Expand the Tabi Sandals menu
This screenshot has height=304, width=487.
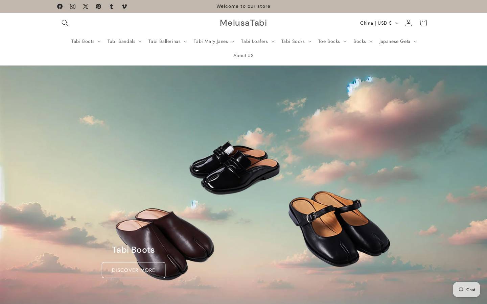tap(124, 41)
